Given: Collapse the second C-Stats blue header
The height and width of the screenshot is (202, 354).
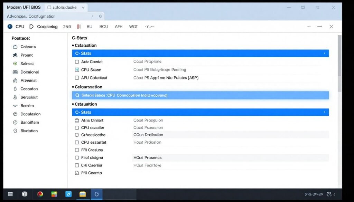Looking at the screenshot, I should click(x=200, y=112).
